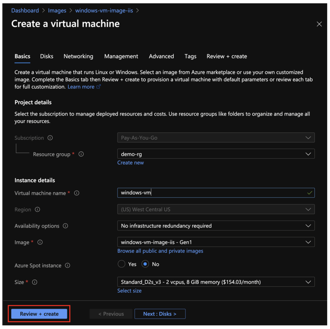The height and width of the screenshot is (329, 330).
Task: Open the Disks tab
Action: pyautogui.click(x=47, y=56)
